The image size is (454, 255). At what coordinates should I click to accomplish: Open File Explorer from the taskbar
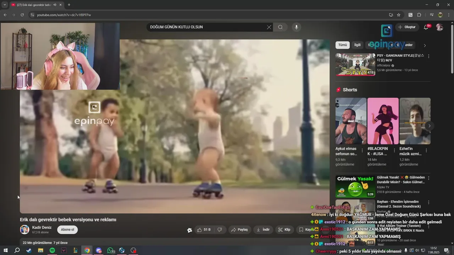tap(40, 250)
